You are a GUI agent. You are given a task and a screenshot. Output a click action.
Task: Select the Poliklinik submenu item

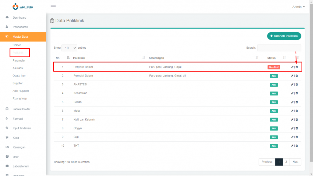coord(18,53)
